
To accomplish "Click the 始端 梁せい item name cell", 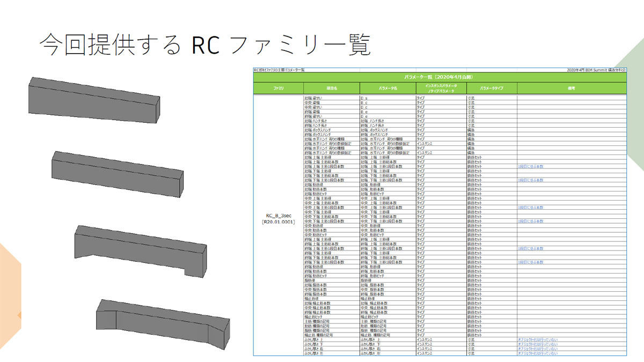I will [x=331, y=99].
